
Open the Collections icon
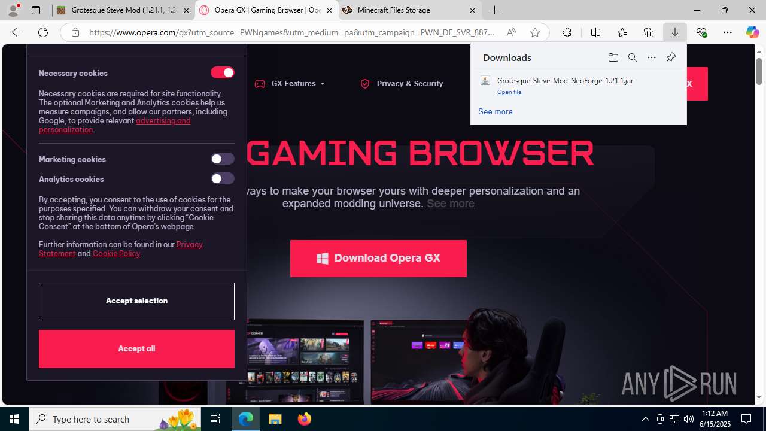coord(649,32)
